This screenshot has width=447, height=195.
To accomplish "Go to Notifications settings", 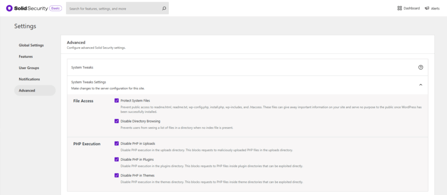I will (29, 79).
